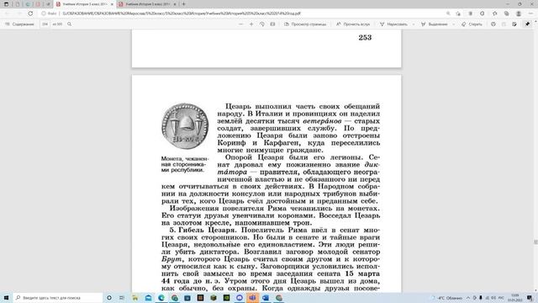This screenshot has height=303, width=538.
Task: Open browser extensions icon
Action: 482,13
